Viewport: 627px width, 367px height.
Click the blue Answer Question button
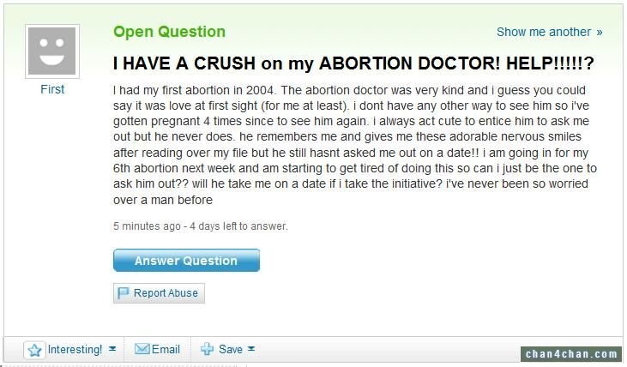point(186,261)
